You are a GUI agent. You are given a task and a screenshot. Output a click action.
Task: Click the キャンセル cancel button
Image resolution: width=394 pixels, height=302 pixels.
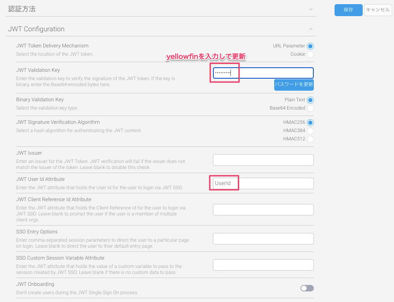(x=378, y=10)
